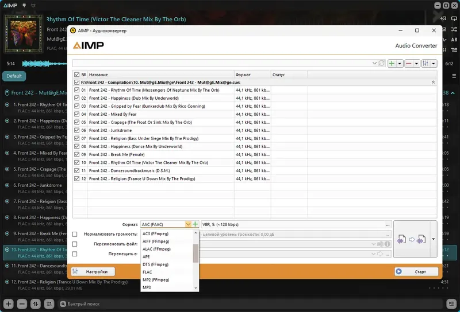
Task: Click the info icon in rename file row
Action: point(387,244)
